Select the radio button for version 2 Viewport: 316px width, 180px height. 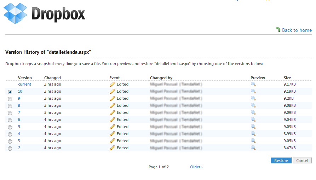pos(10,149)
